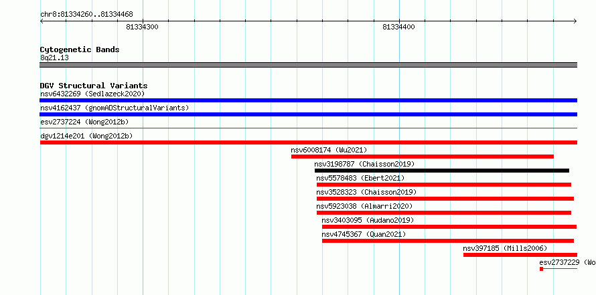Click the nsv397185 (Mills2006) label
This screenshot has height=295, width=596.
[x=505, y=248]
